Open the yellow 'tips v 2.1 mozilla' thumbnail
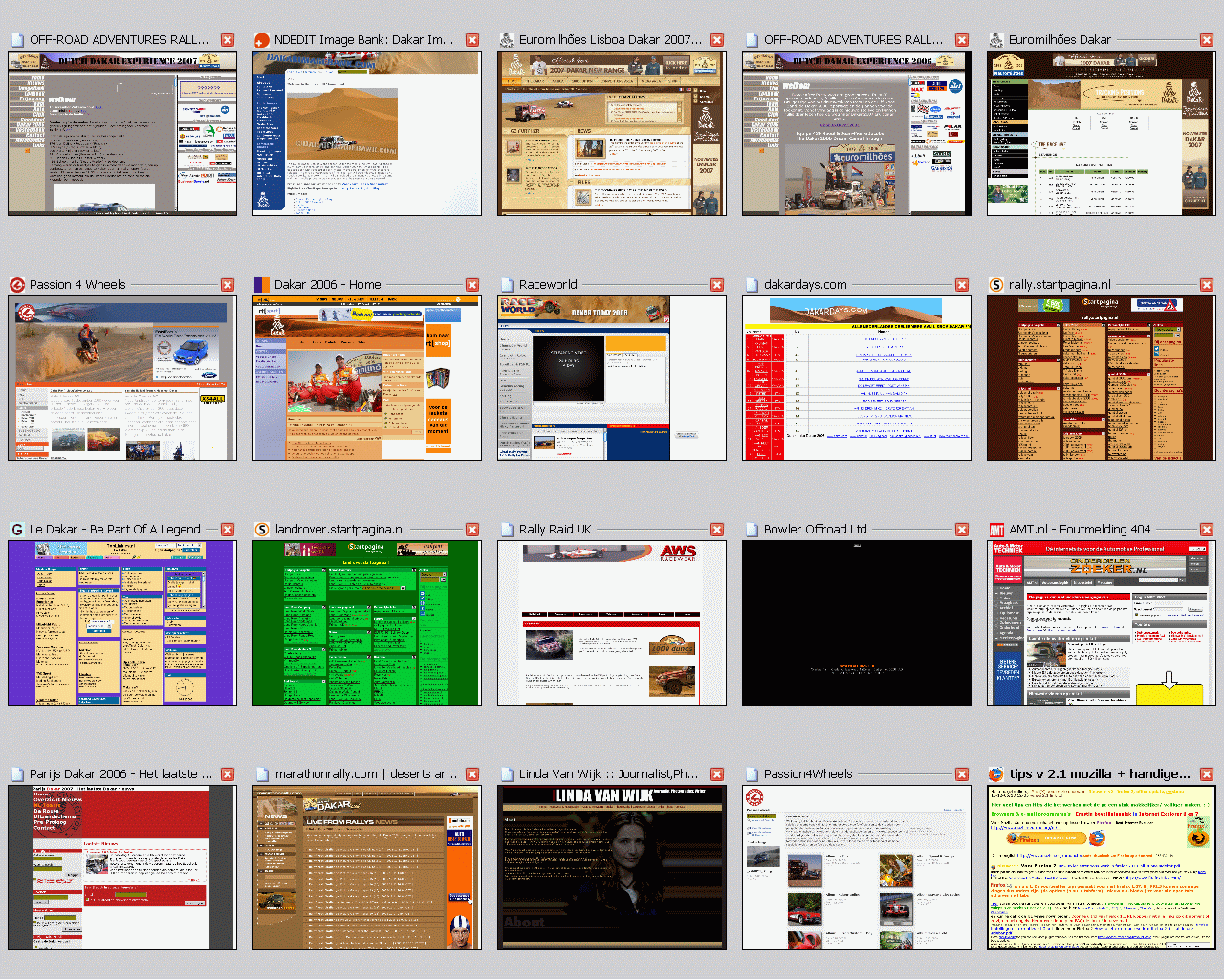1224x979 pixels. point(1102,868)
